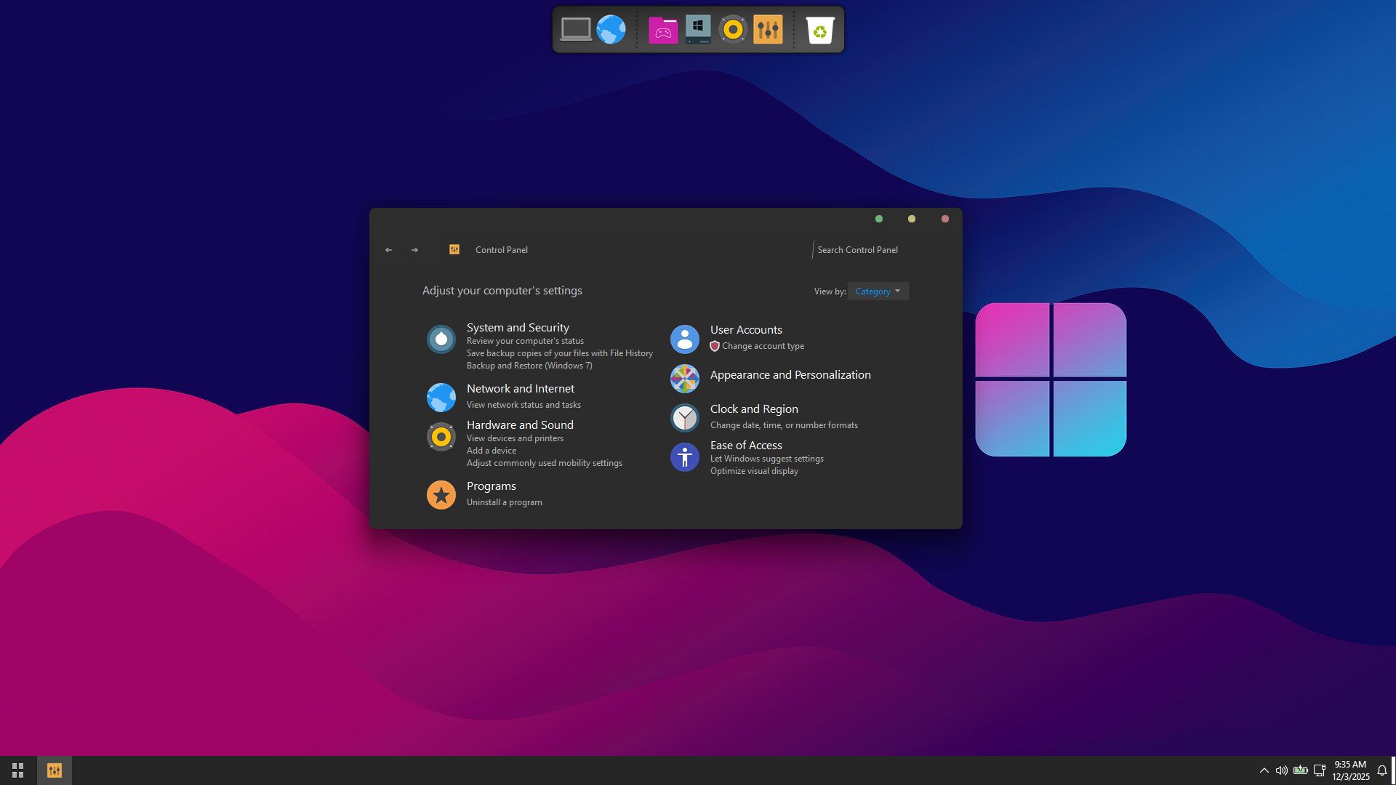Viewport: 1396px width, 785px height.
Task: Click View devices and printers link
Action: pyautogui.click(x=515, y=438)
